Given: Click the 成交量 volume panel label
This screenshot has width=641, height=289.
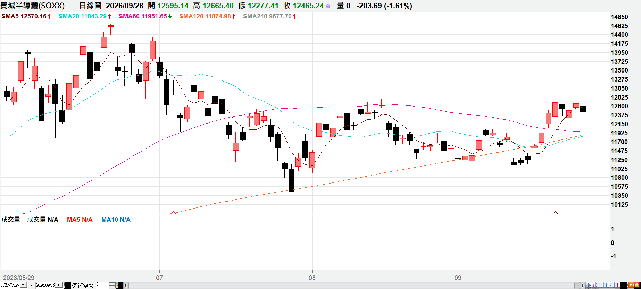Looking at the screenshot, I should (11, 219).
